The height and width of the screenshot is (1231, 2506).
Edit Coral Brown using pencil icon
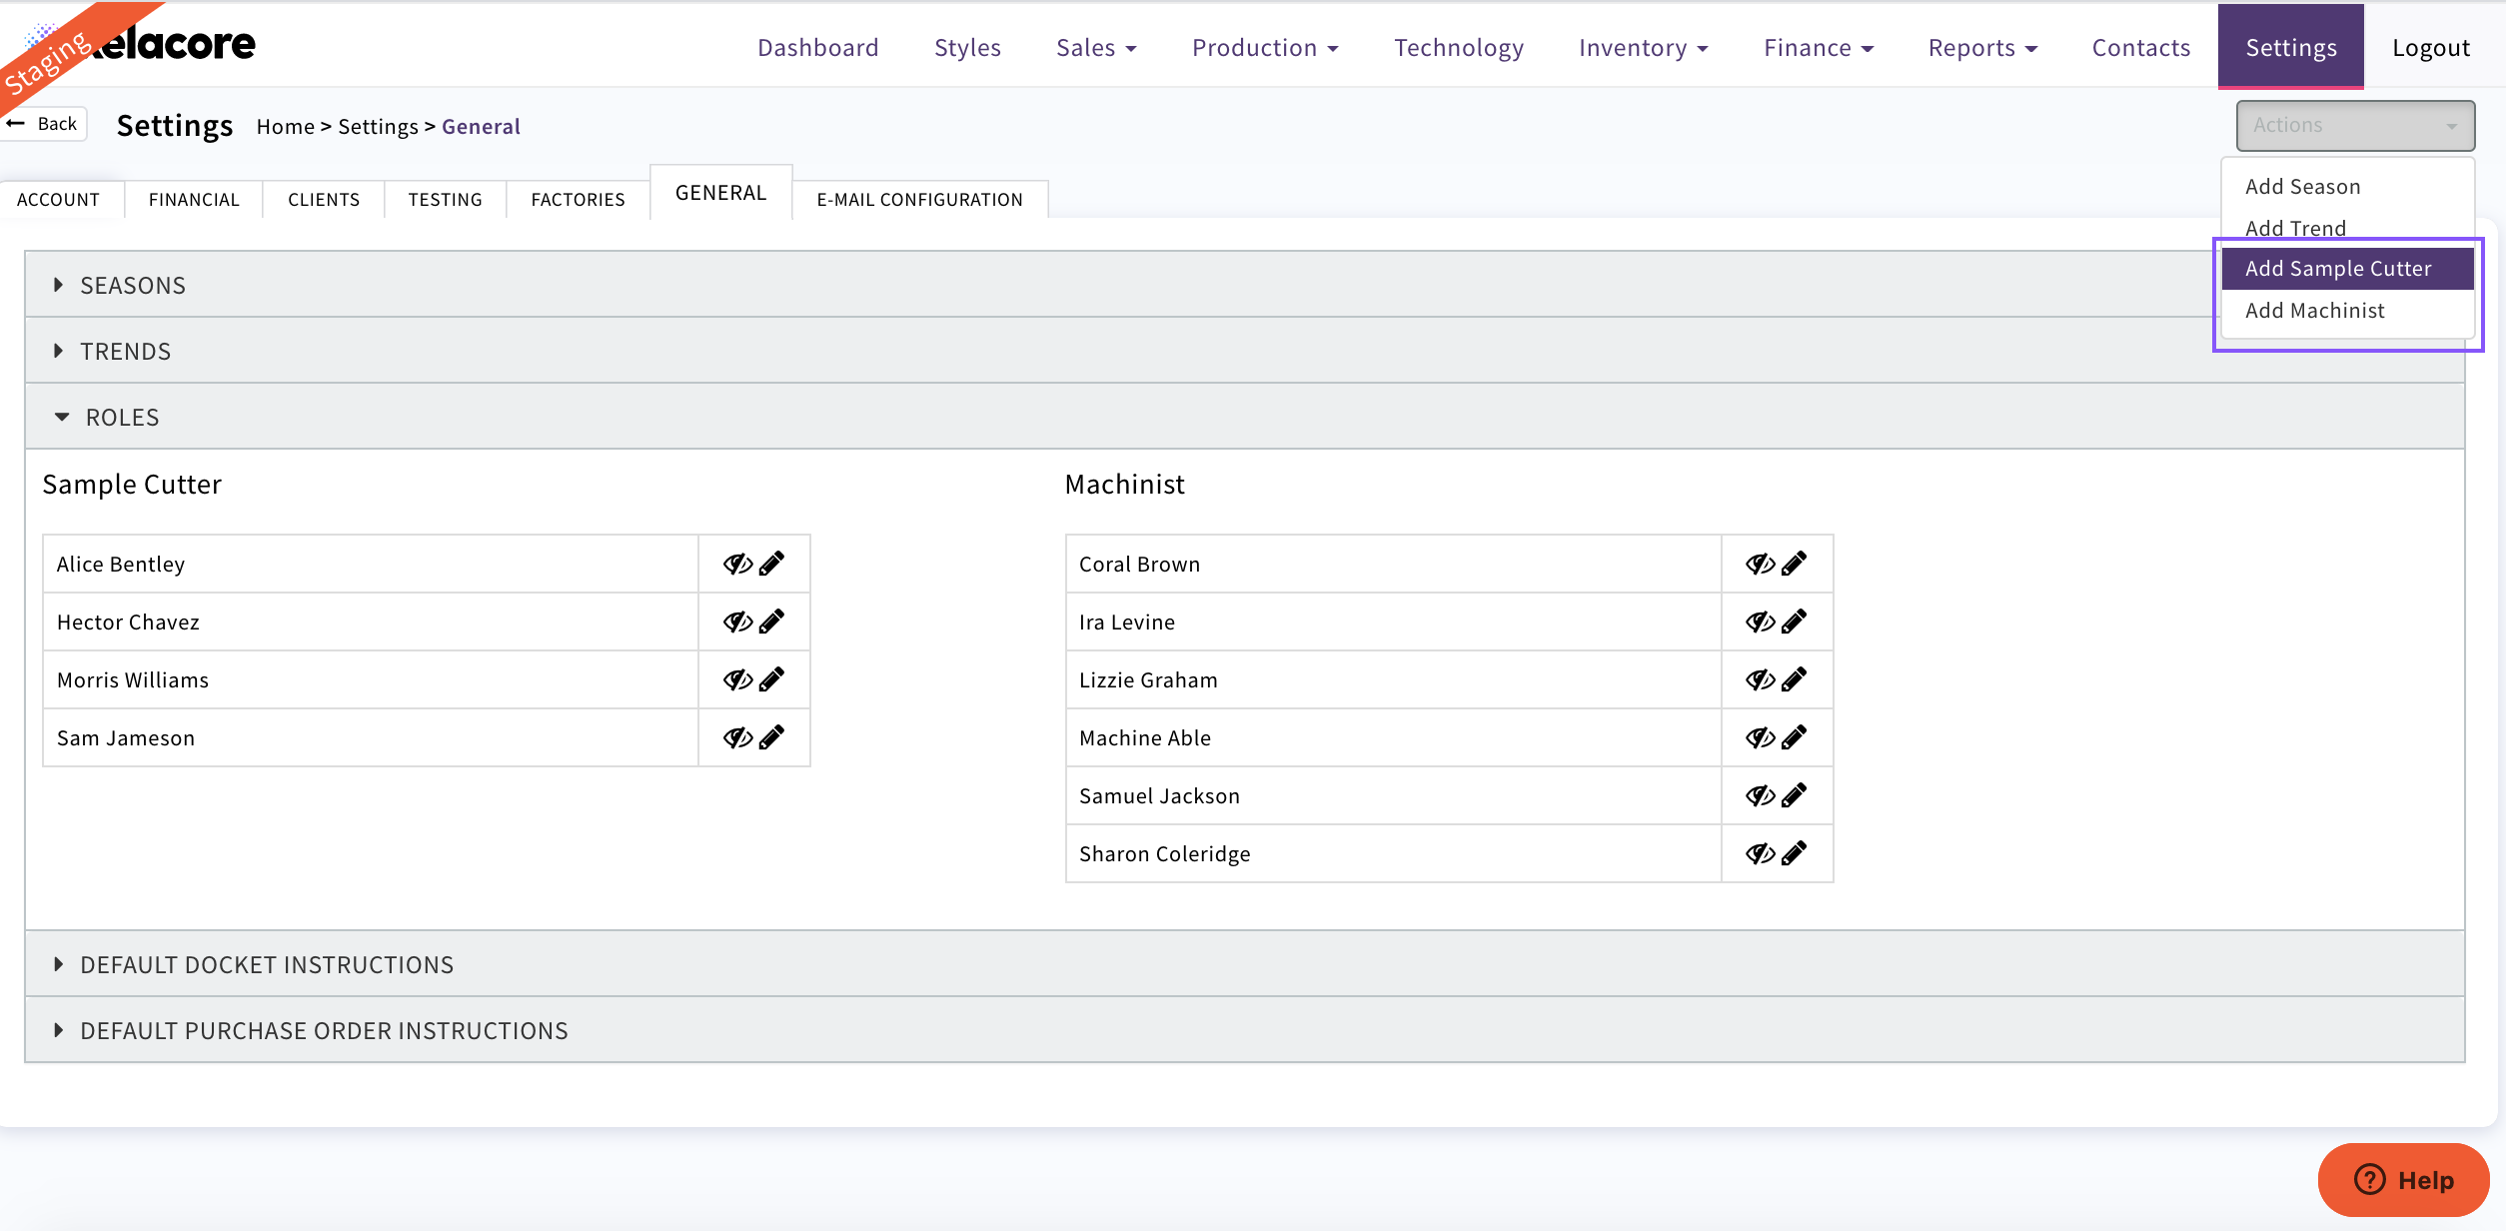coord(1794,564)
